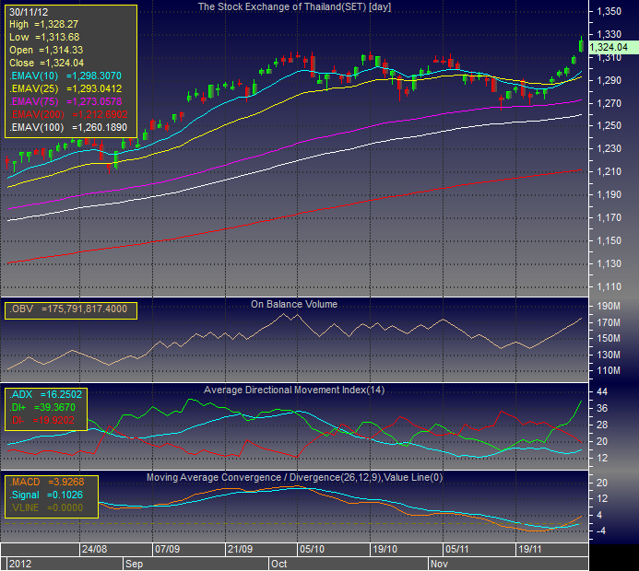Select the 1,350 price axis label
This screenshot has width=639, height=571.
click(x=609, y=11)
